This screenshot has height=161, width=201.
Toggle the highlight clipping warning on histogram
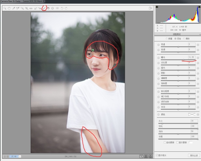coord(199,7)
